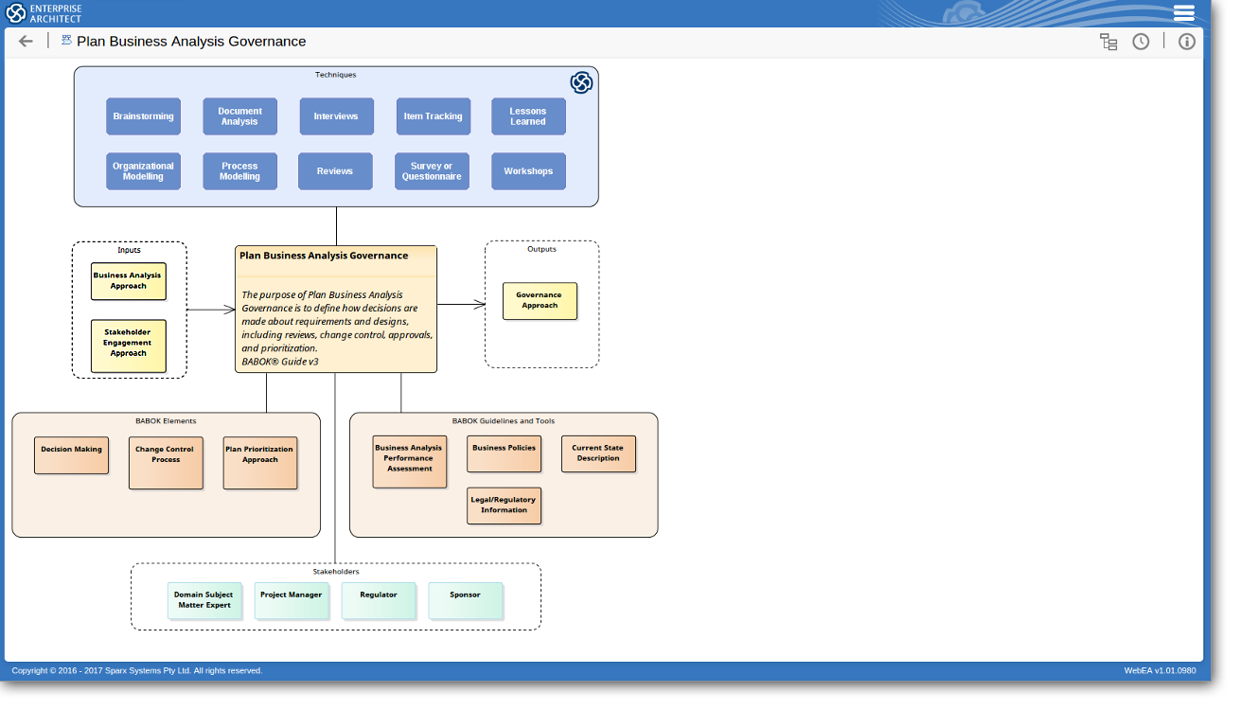
Task: Select the Business Policies element
Action: coord(504,454)
